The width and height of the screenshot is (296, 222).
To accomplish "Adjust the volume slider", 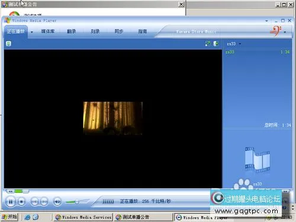I will pos(77,201).
